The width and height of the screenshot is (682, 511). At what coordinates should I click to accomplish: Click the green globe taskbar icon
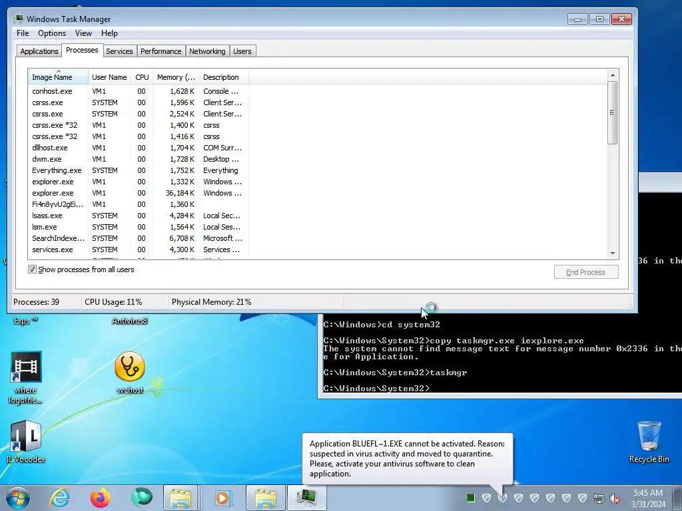141,498
